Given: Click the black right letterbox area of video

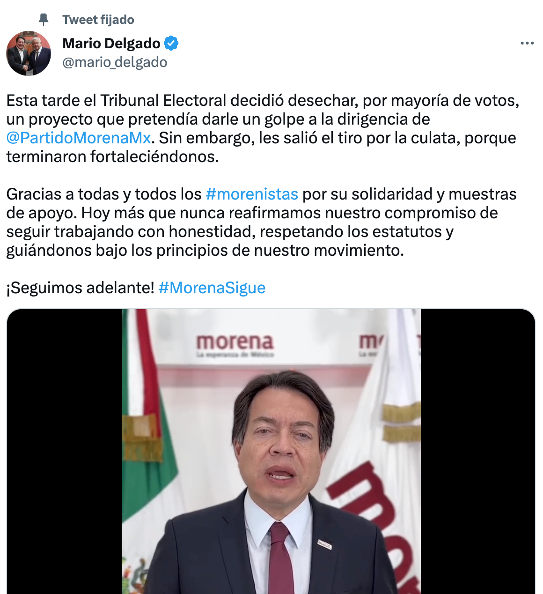Looking at the screenshot, I should click(x=477, y=452).
